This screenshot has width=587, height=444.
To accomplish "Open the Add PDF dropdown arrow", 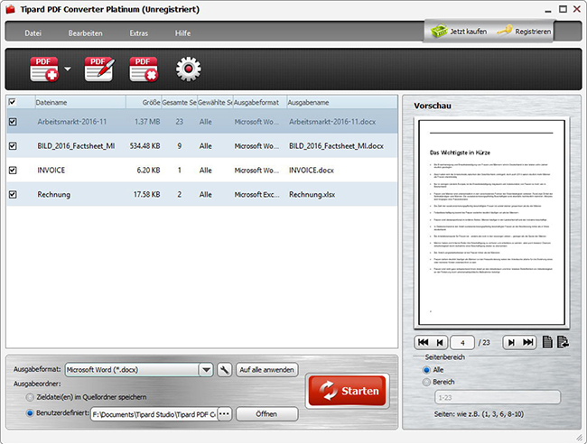I will click(x=69, y=69).
